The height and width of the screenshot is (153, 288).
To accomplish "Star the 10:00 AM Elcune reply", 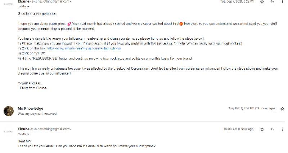I will click(262, 129).
